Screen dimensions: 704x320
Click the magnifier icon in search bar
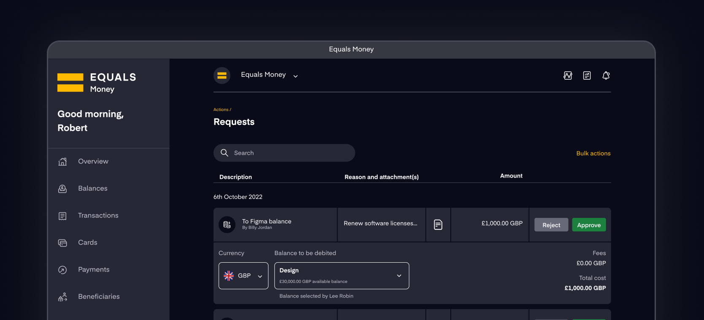pyautogui.click(x=225, y=153)
